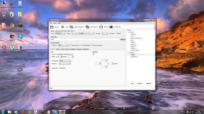Viewport: 204px width, 114px height.
Task: Switch to the Chapters tab
Action: pyautogui.click(x=79, y=49)
